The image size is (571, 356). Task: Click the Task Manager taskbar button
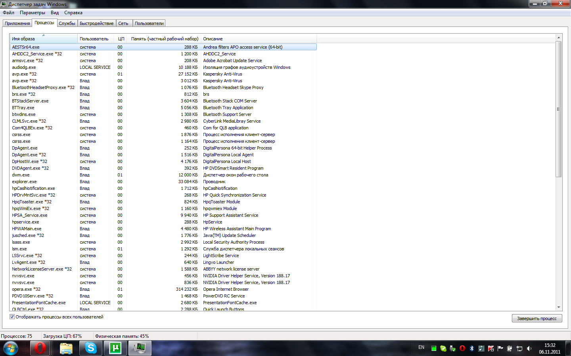140,348
